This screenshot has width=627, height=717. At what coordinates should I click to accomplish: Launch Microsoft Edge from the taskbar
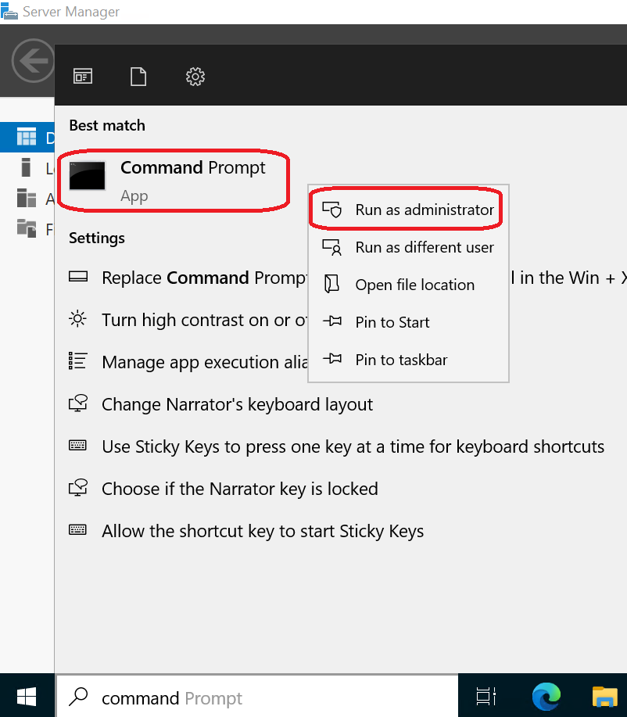click(x=546, y=696)
